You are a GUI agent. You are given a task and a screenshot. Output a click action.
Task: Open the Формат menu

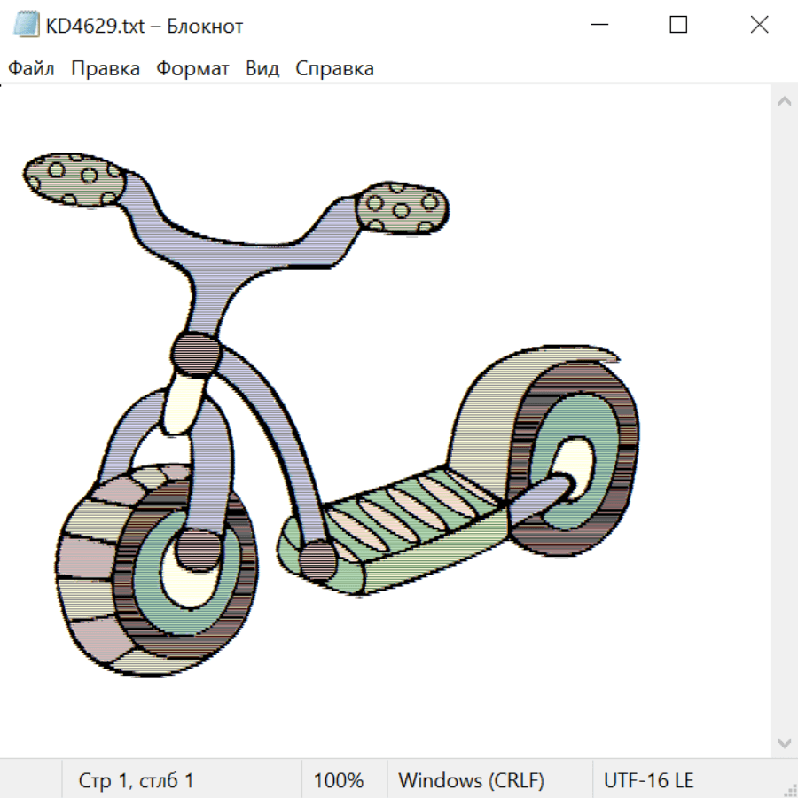(x=192, y=69)
